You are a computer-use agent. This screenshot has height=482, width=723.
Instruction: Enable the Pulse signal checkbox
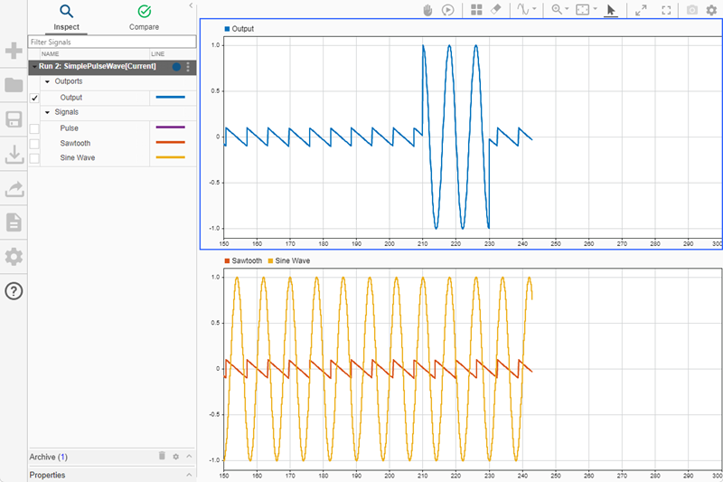click(x=34, y=128)
